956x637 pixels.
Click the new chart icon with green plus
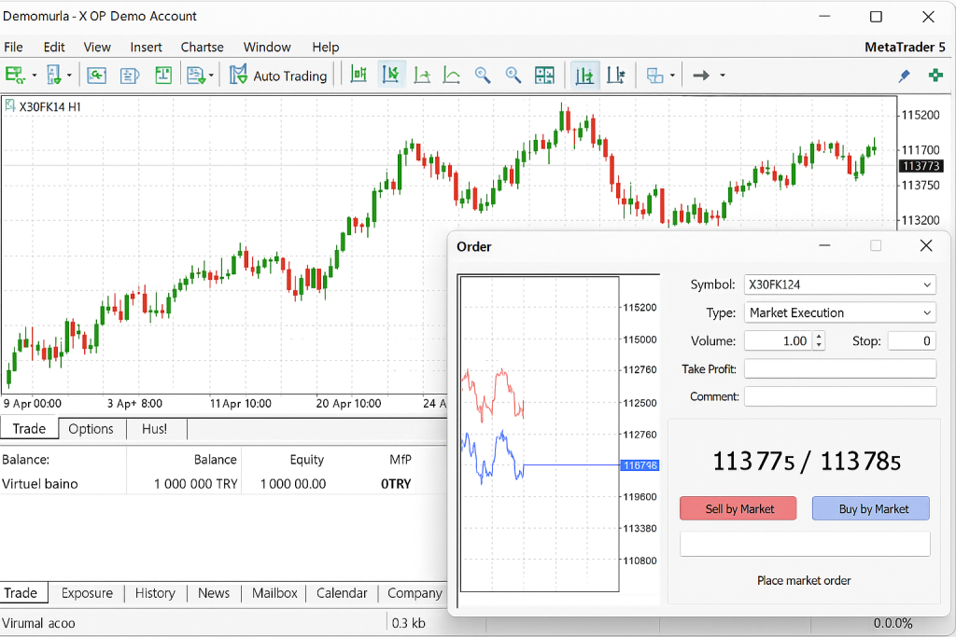pos(15,76)
